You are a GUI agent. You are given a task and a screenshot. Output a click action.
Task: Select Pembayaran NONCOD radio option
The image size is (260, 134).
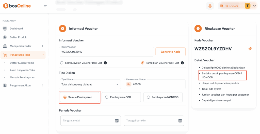click(149, 97)
